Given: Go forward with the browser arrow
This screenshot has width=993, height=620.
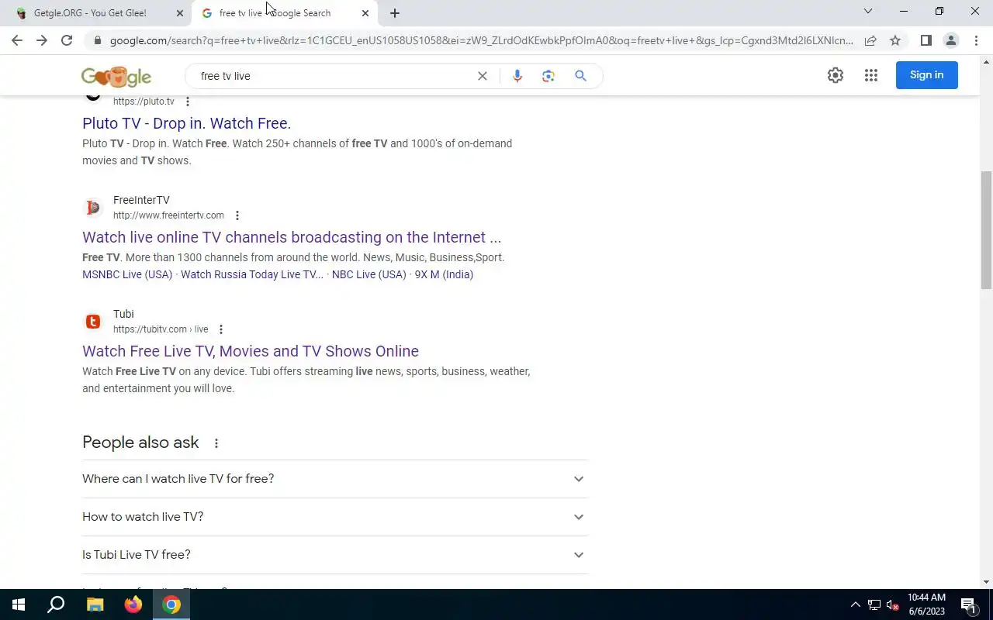Looking at the screenshot, I should [42, 40].
